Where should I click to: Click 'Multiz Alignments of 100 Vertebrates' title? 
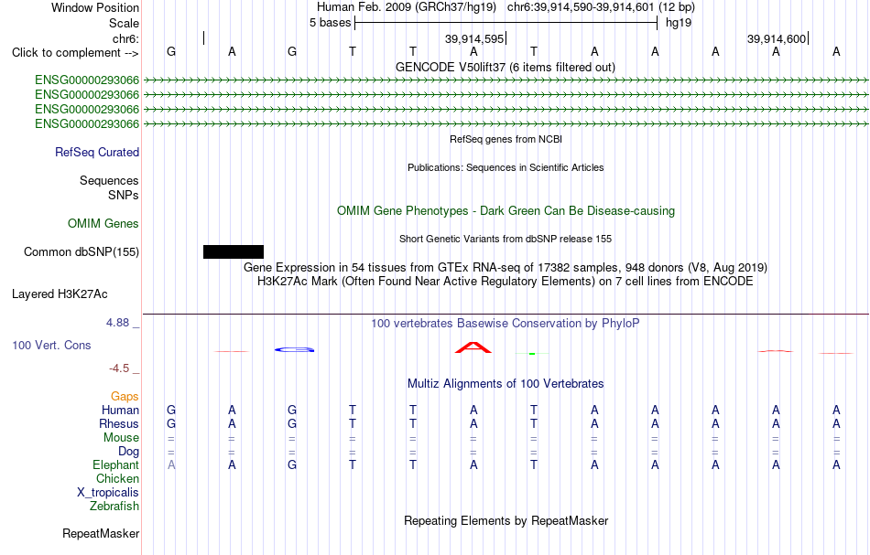(x=506, y=383)
